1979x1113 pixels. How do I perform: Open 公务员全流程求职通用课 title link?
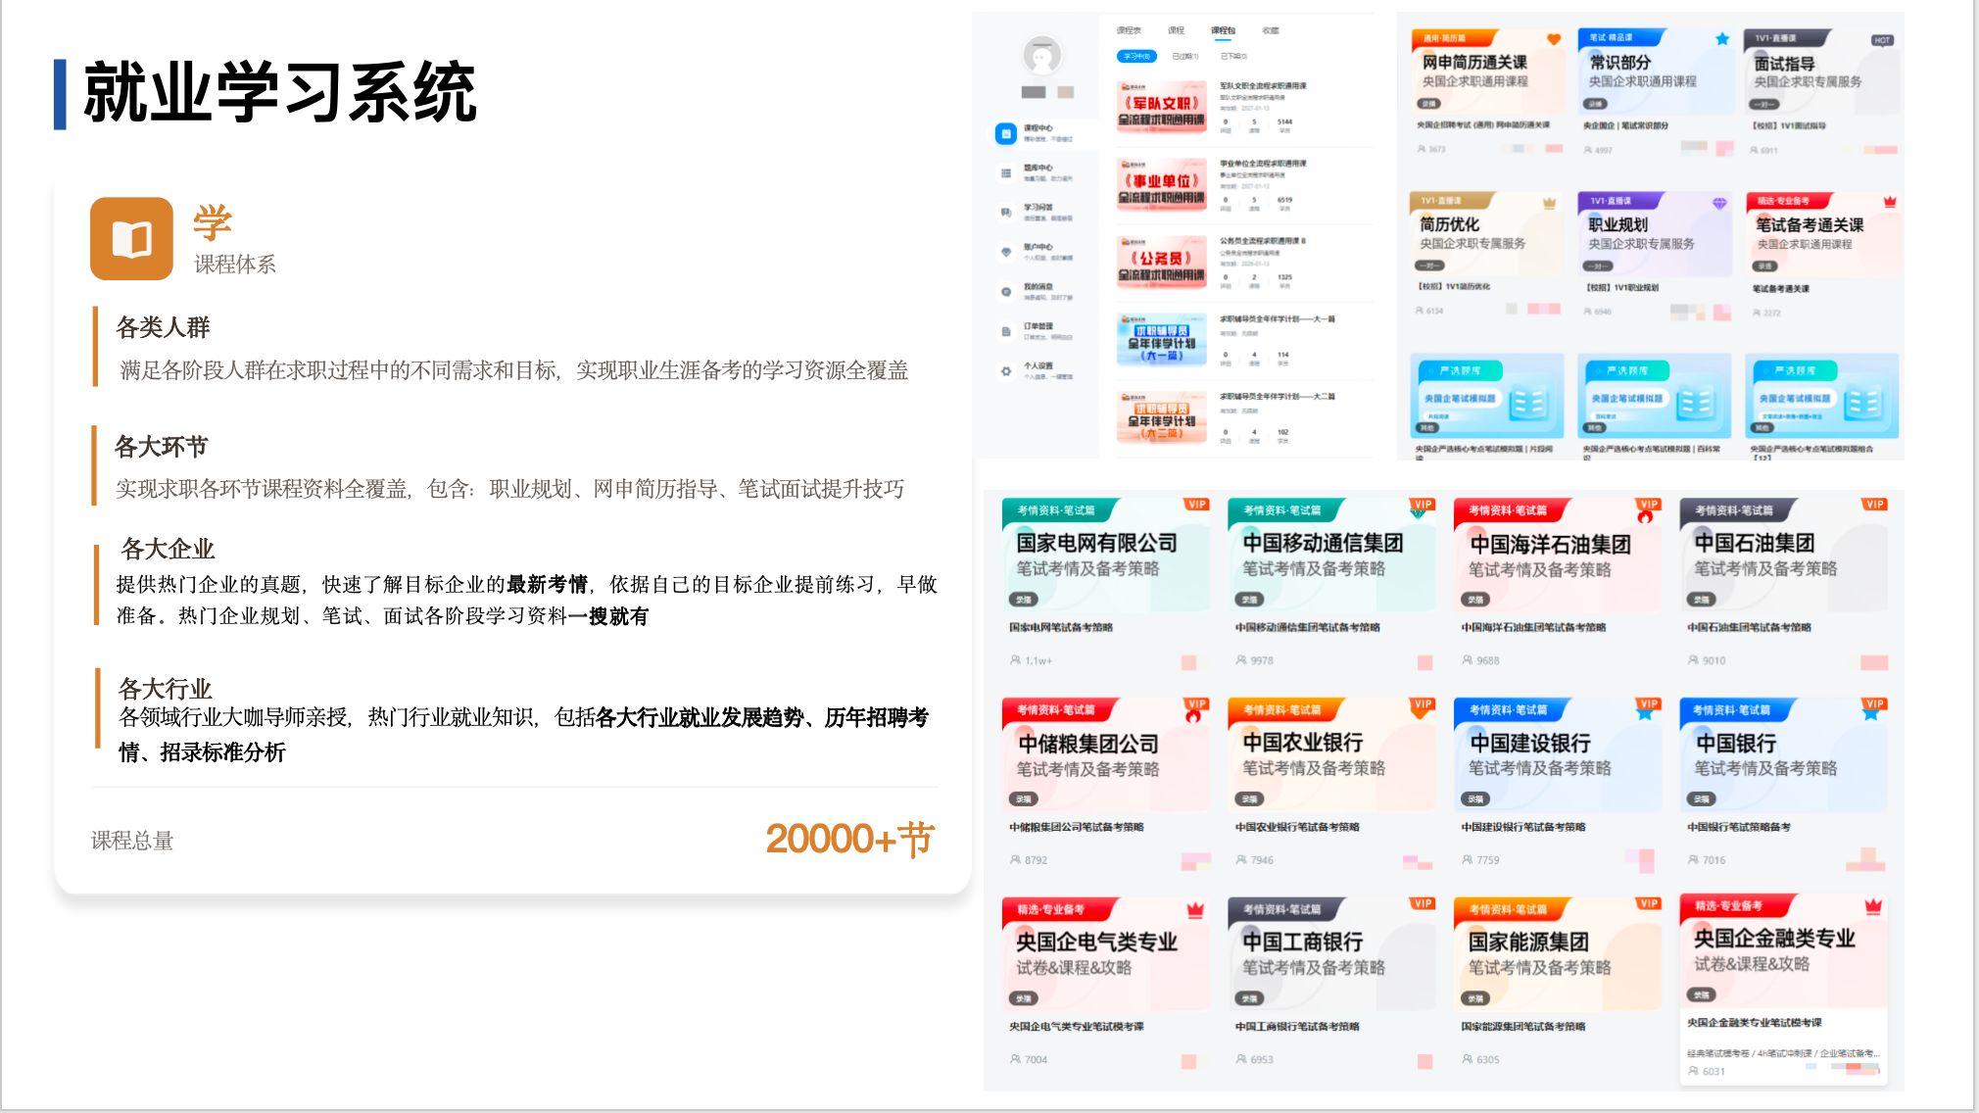(1263, 241)
